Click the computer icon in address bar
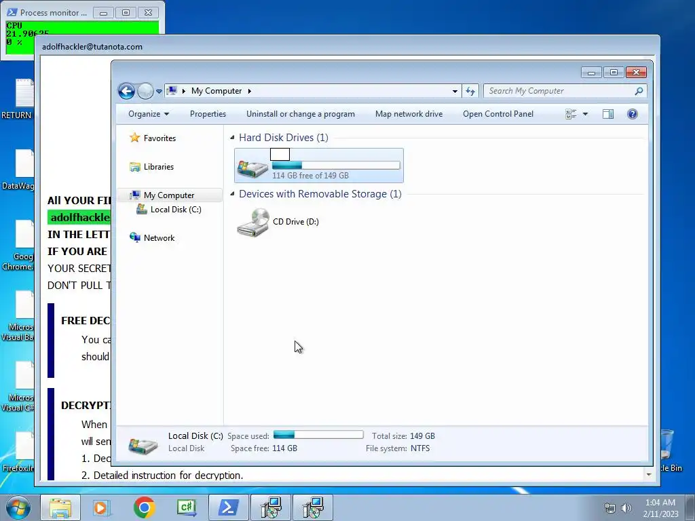The height and width of the screenshot is (521, 695). (x=172, y=91)
